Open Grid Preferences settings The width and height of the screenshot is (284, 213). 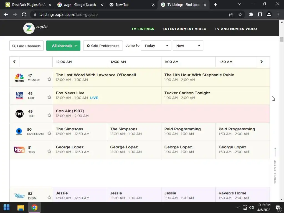tap(103, 46)
